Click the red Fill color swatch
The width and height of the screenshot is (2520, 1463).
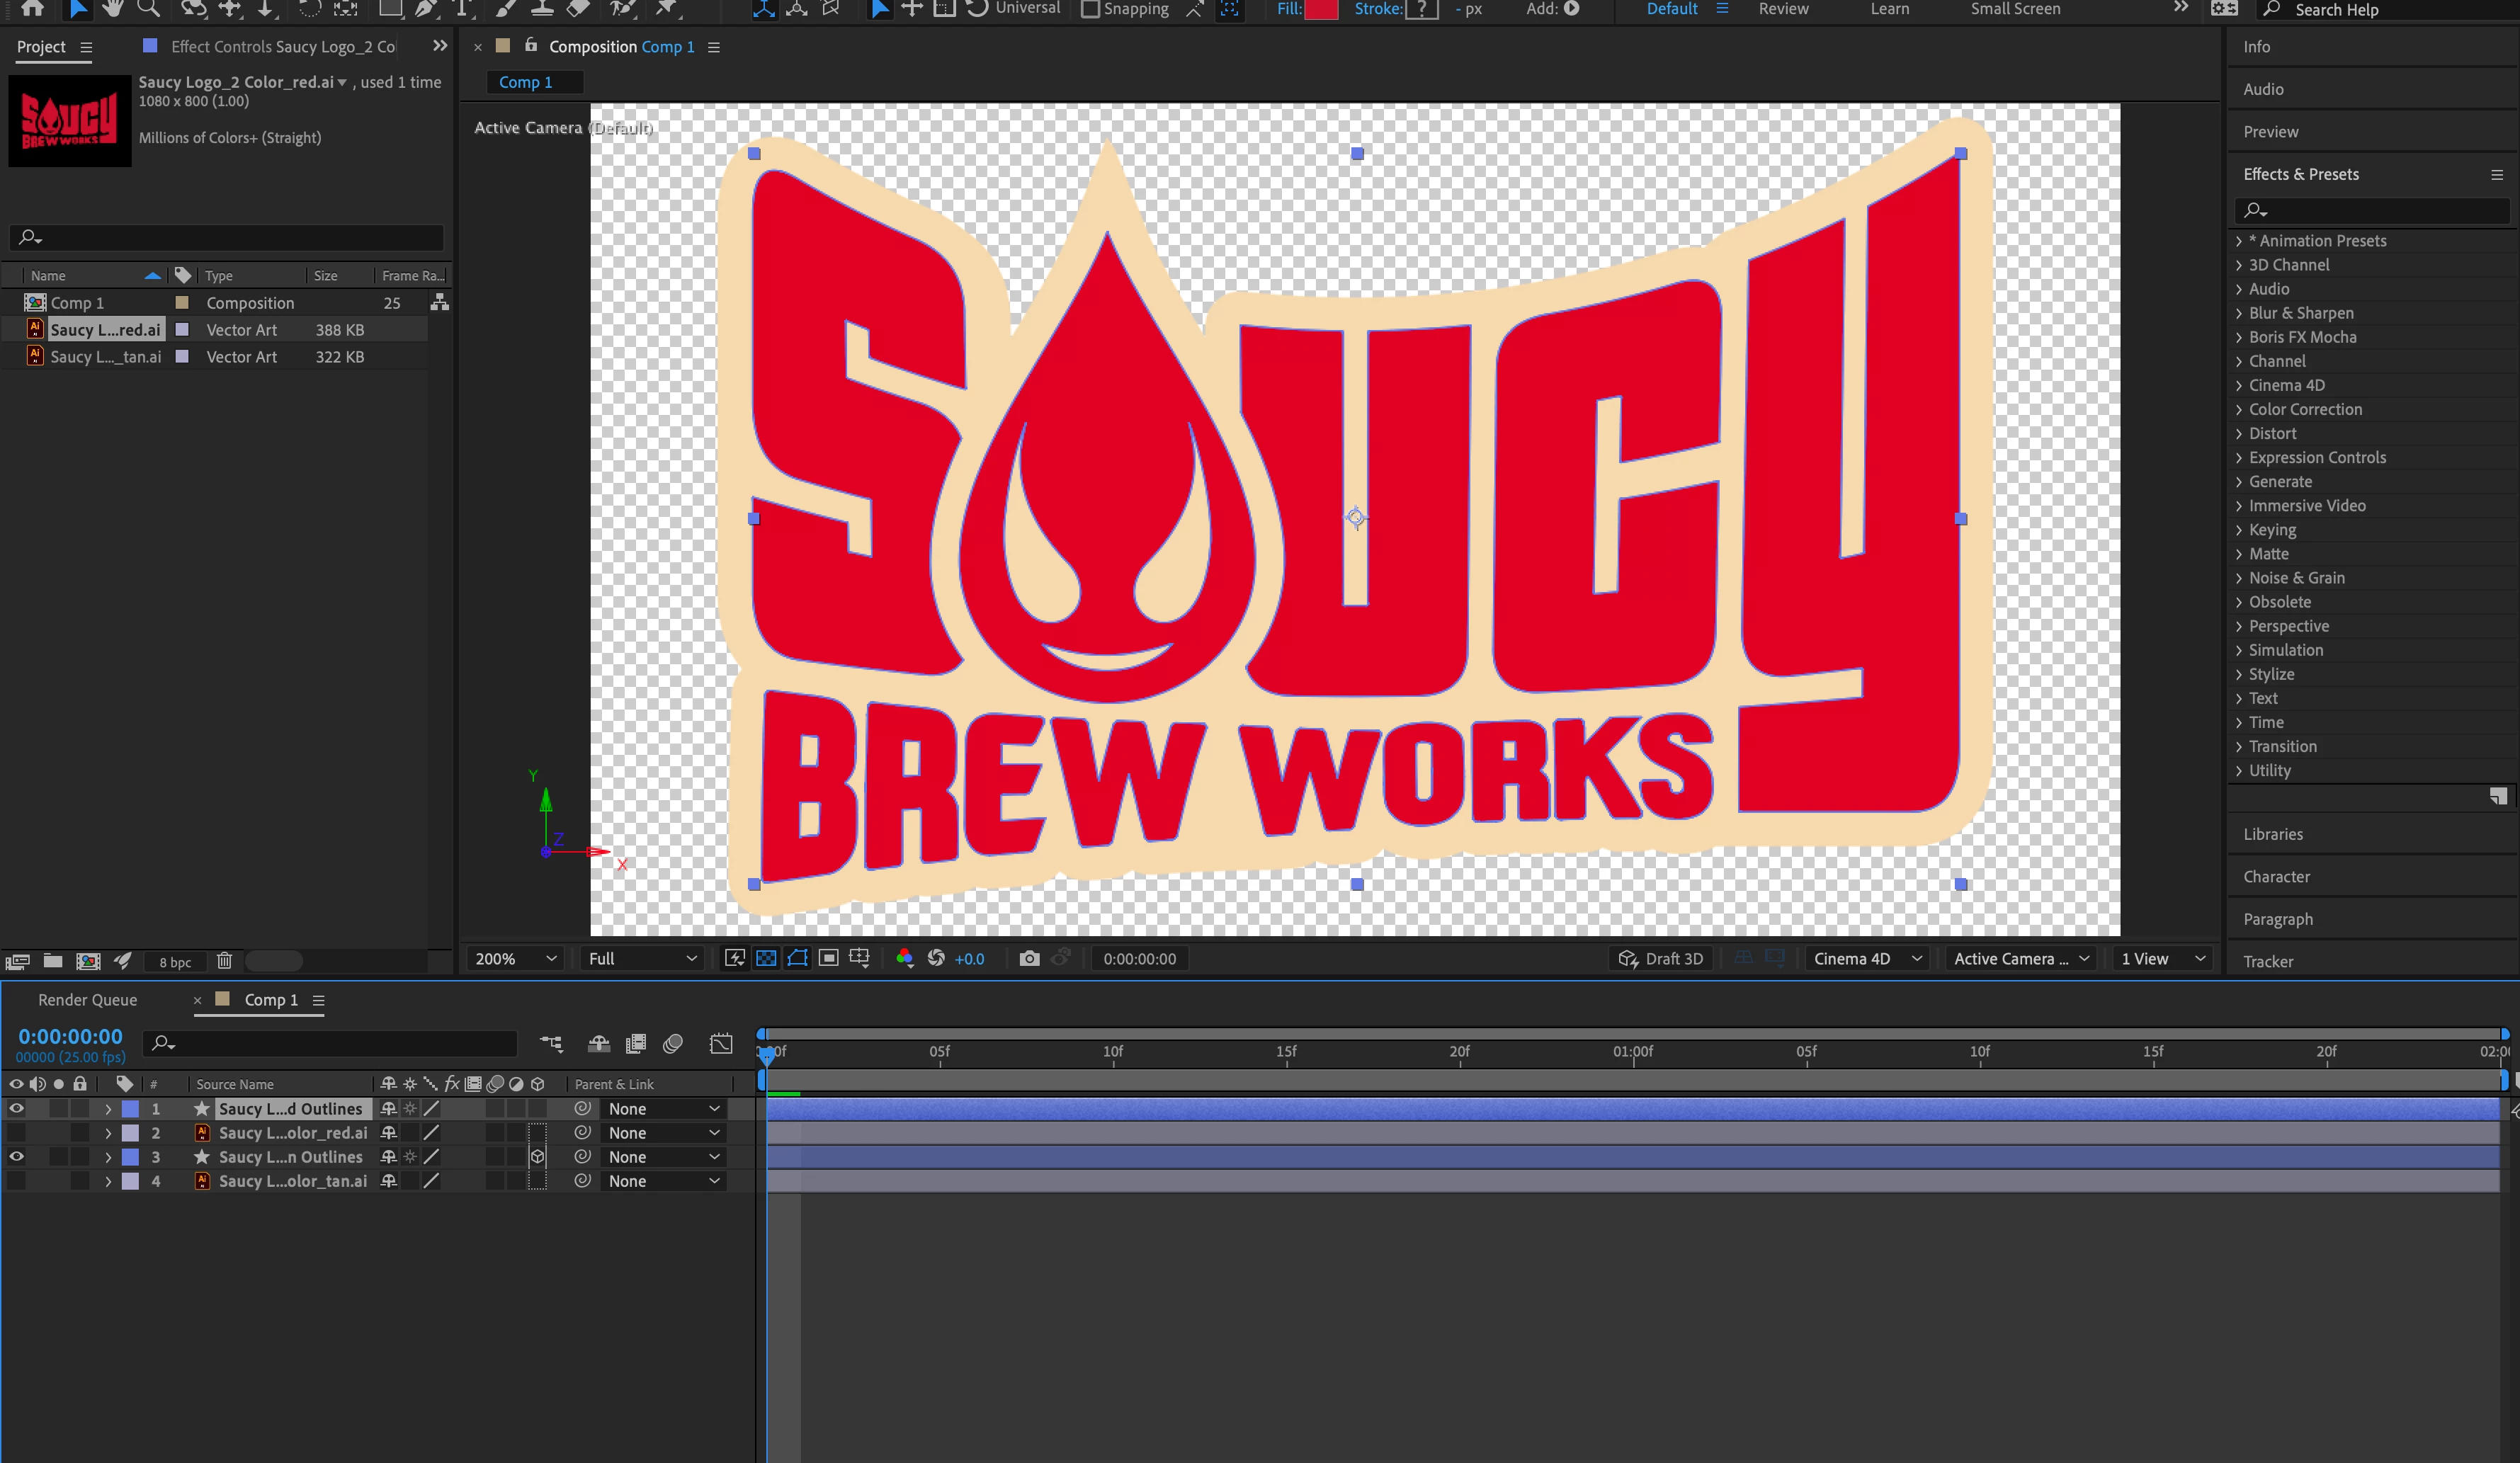pyautogui.click(x=1321, y=9)
